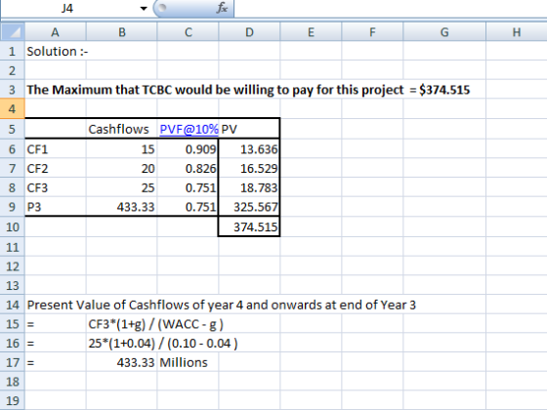This screenshot has width=547, height=410.
Task: Select PV value 325.567
Action: point(249,207)
